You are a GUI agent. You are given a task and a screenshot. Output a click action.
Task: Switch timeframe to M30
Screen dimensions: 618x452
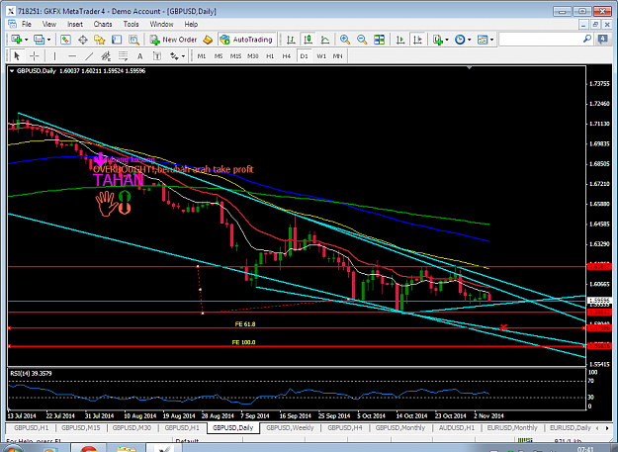253,56
